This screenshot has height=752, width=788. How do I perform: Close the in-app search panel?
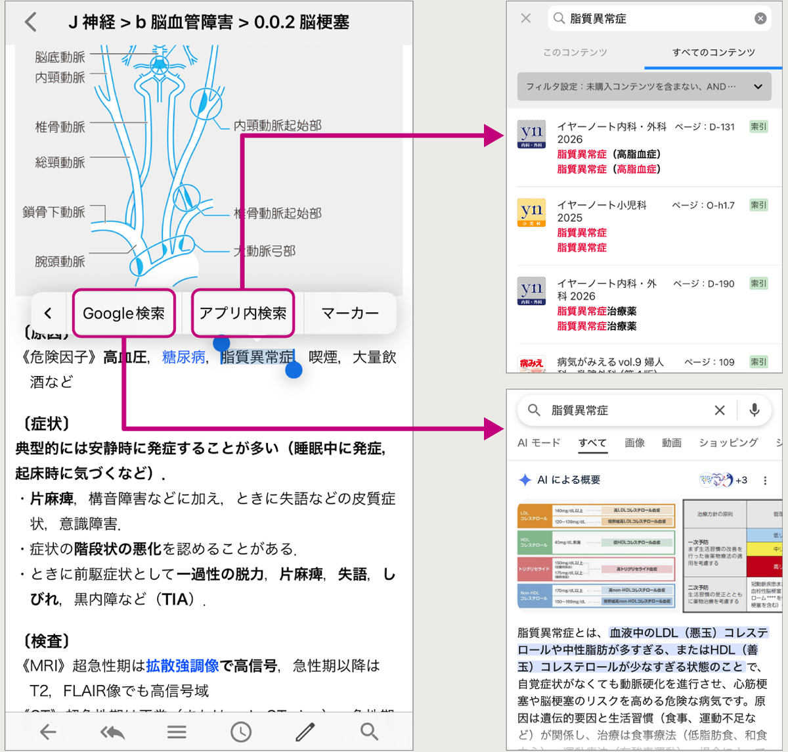(526, 18)
